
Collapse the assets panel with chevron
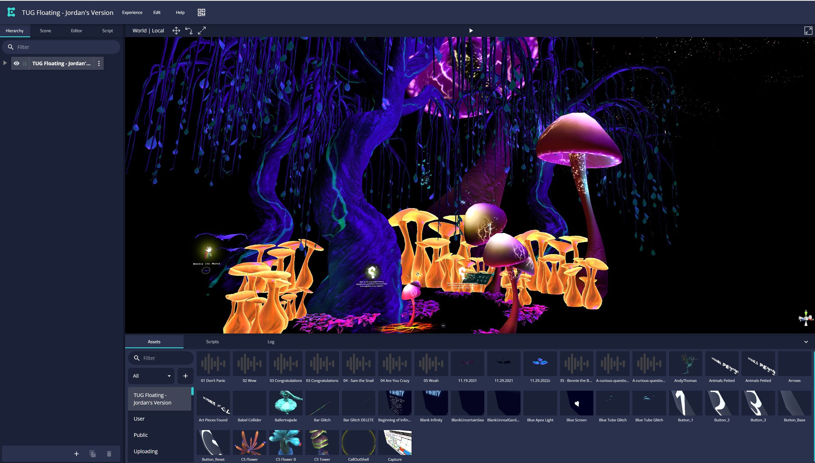pyautogui.click(x=806, y=342)
